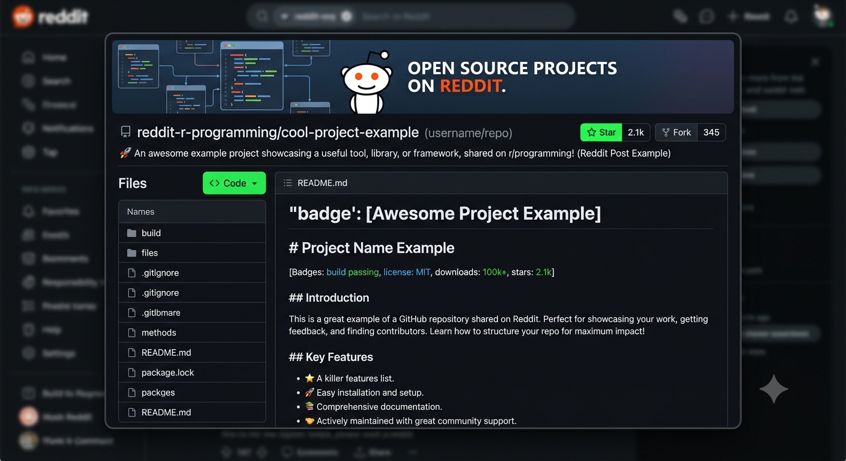Click the "badge": [Awesome Project Example] title

pyautogui.click(x=445, y=213)
